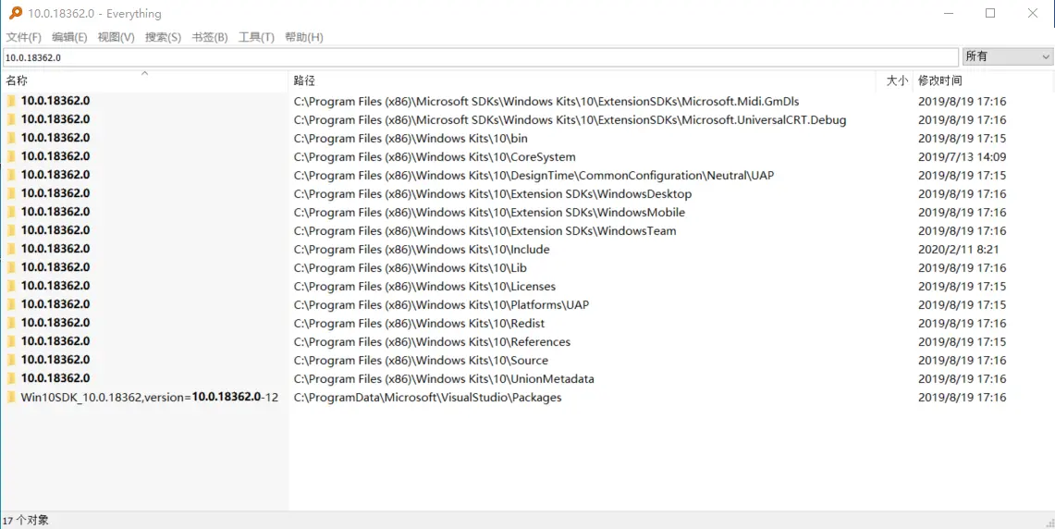Open the 视图(V) menu

tap(116, 37)
